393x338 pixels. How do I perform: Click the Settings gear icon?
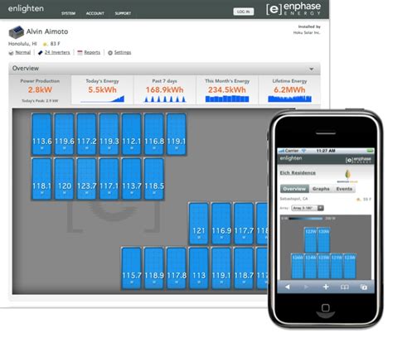click(x=110, y=53)
